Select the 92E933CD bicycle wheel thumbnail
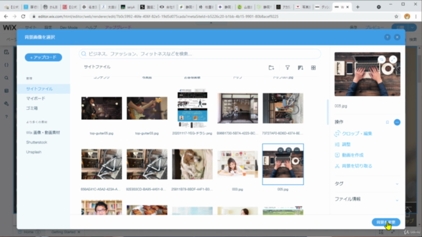422x237 pixels. point(147,164)
